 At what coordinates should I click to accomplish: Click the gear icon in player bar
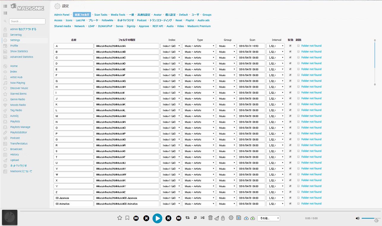pos(231,218)
